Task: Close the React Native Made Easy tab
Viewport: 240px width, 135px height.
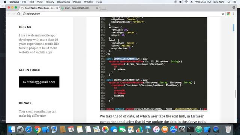Action: pyautogui.click(x=57, y=8)
